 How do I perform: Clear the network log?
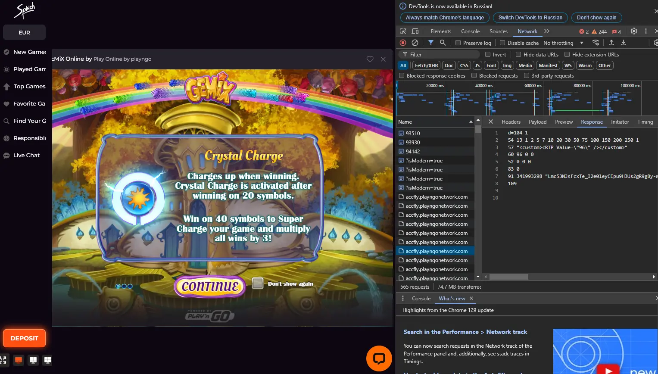click(415, 43)
